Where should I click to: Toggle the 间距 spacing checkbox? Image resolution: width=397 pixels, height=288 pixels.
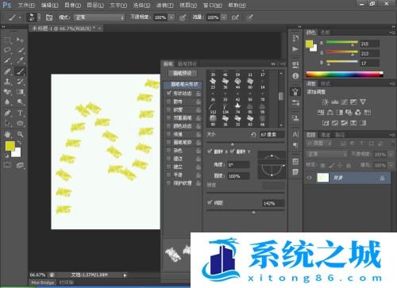[x=210, y=202]
